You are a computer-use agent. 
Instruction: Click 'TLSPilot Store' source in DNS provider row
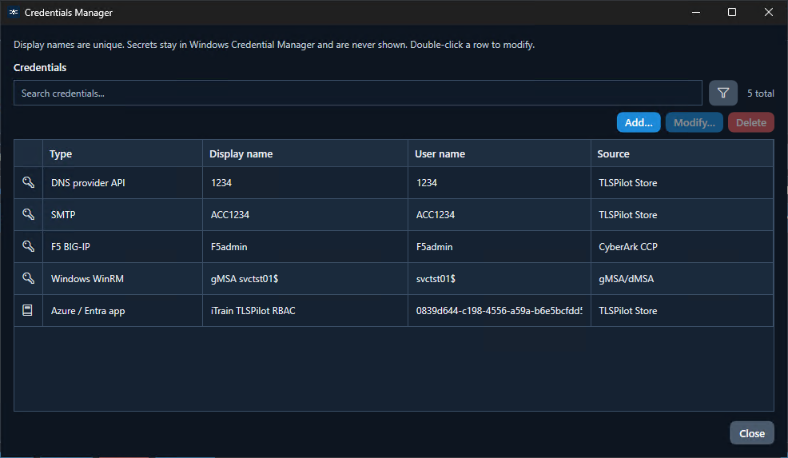[682, 183]
